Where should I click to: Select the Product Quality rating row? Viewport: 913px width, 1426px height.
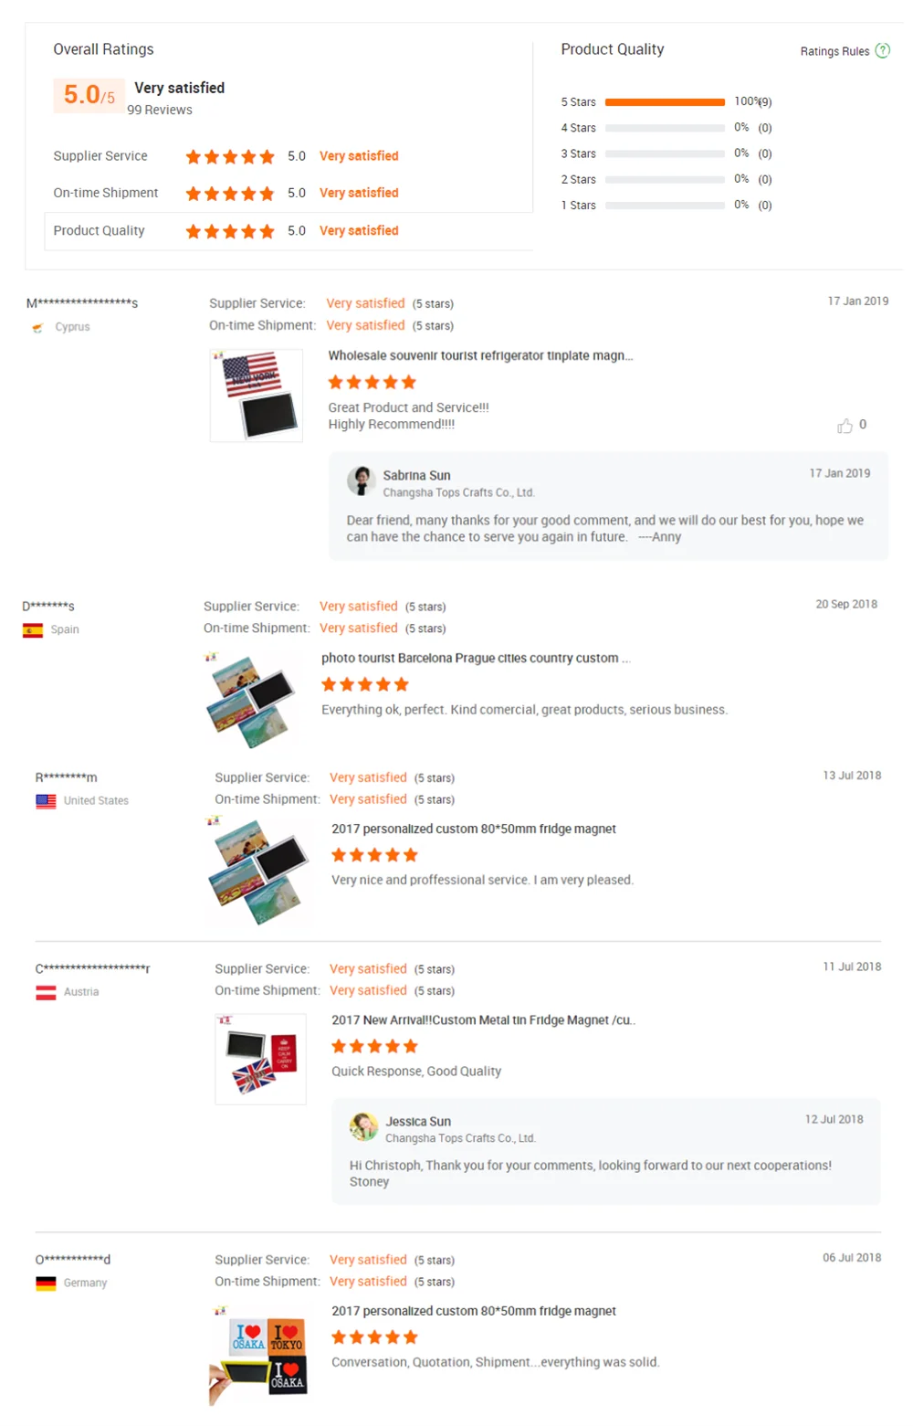pos(289,231)
